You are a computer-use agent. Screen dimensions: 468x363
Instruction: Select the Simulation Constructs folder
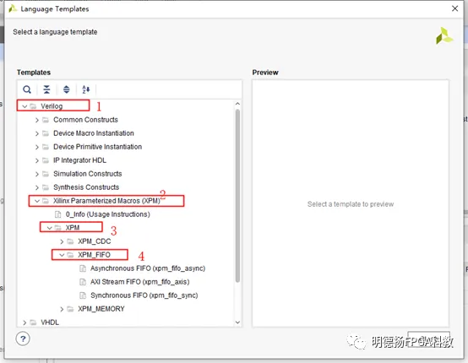pyautogui.click(x=88, y=174)
